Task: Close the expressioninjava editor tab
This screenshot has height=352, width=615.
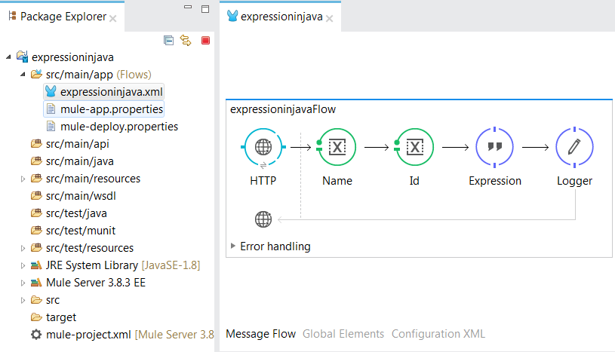Action: click(329, 17)
